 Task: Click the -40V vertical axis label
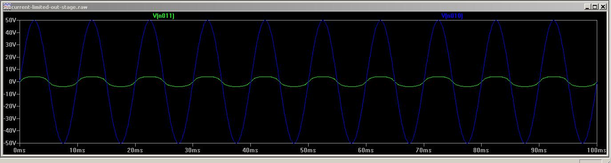(x=9, y=131)
